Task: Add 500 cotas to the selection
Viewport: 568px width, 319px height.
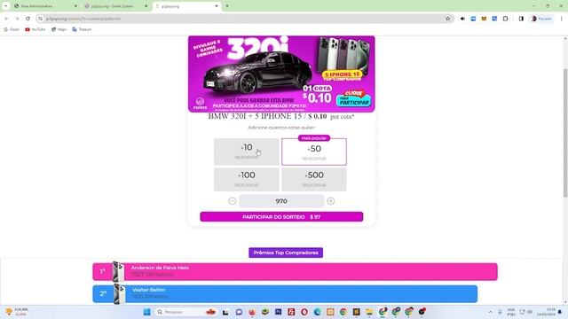Action: 314,179
